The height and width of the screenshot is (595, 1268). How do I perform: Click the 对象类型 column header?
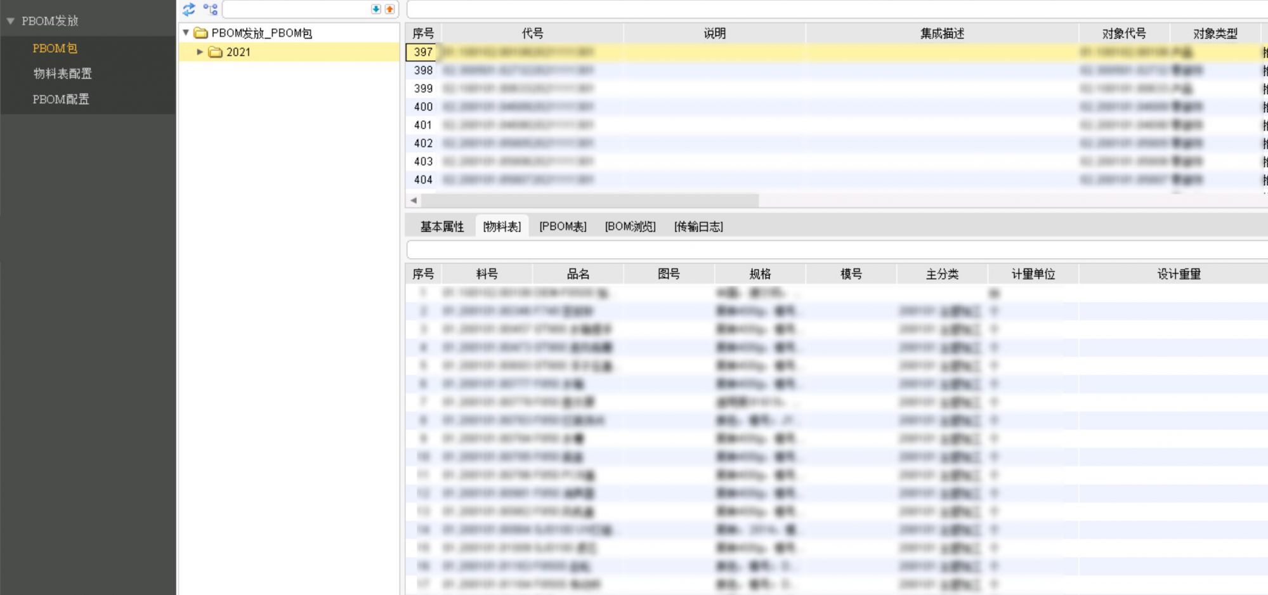1215,34
